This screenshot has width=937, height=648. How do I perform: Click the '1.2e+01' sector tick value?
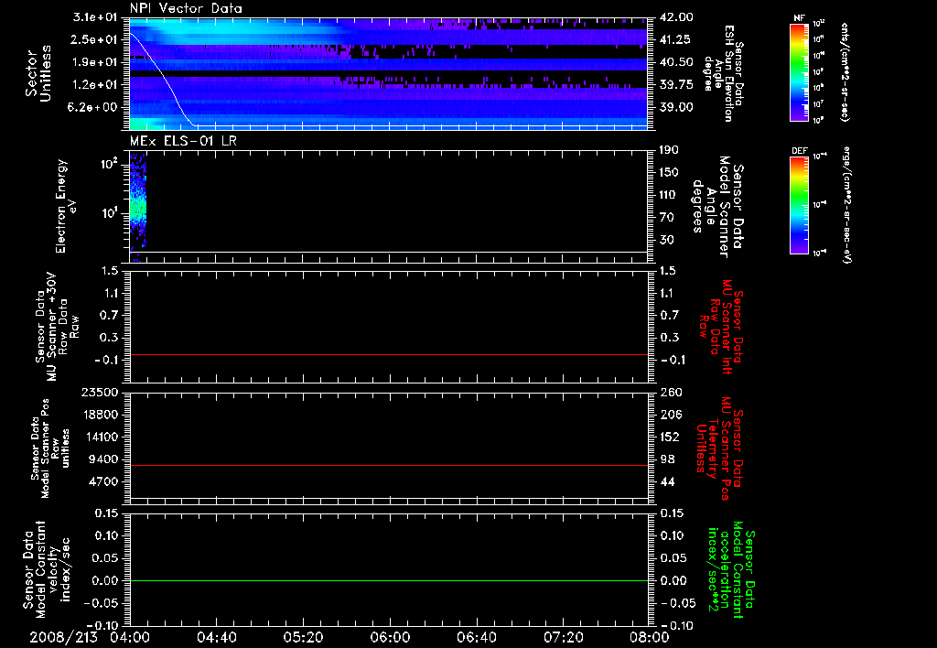(95, 84)
